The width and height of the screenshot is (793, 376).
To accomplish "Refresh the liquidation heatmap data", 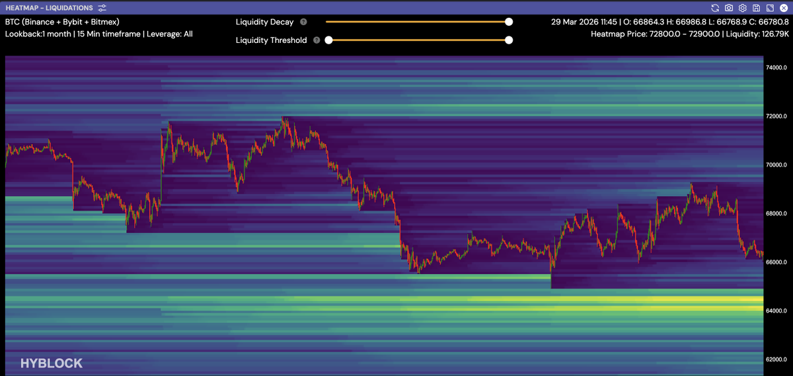I will [715, 8].
